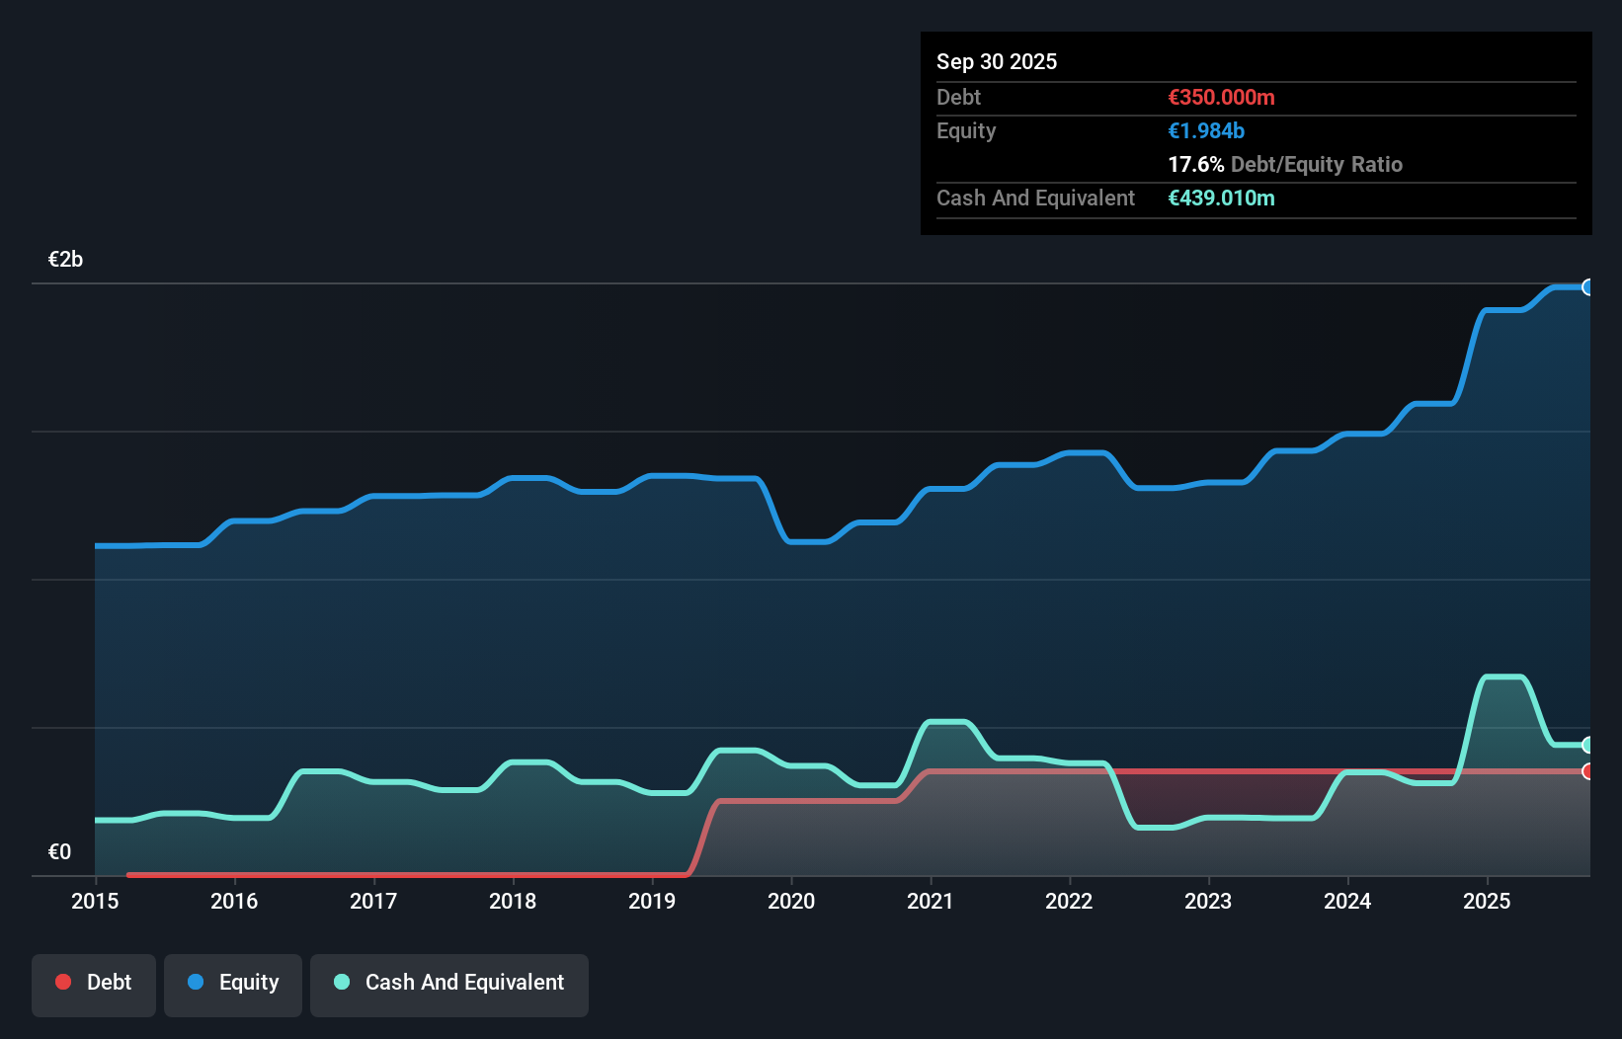Select the Equity line endpoint marker
The image size is (1622, 1039).
pyautogui.click(x=1588, y=286)
